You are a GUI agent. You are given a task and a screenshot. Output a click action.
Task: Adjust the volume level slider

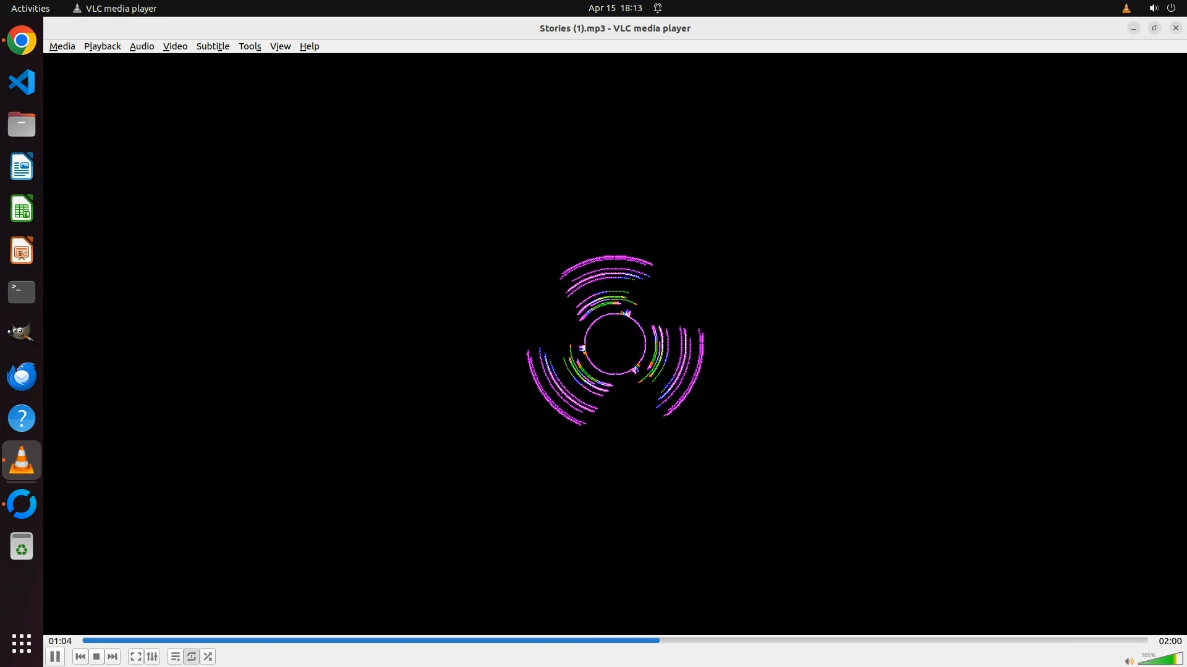tap(1160, 658)
